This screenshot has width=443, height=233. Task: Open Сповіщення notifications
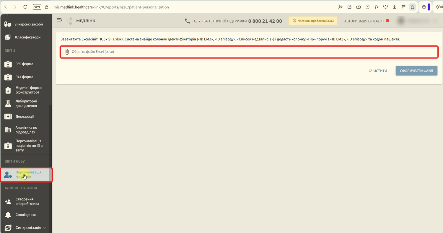pos(26,215)
